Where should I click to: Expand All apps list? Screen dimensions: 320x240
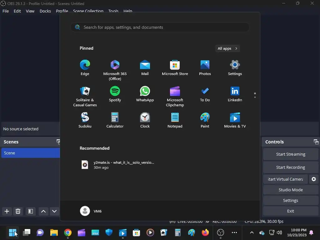pos(227,48)
